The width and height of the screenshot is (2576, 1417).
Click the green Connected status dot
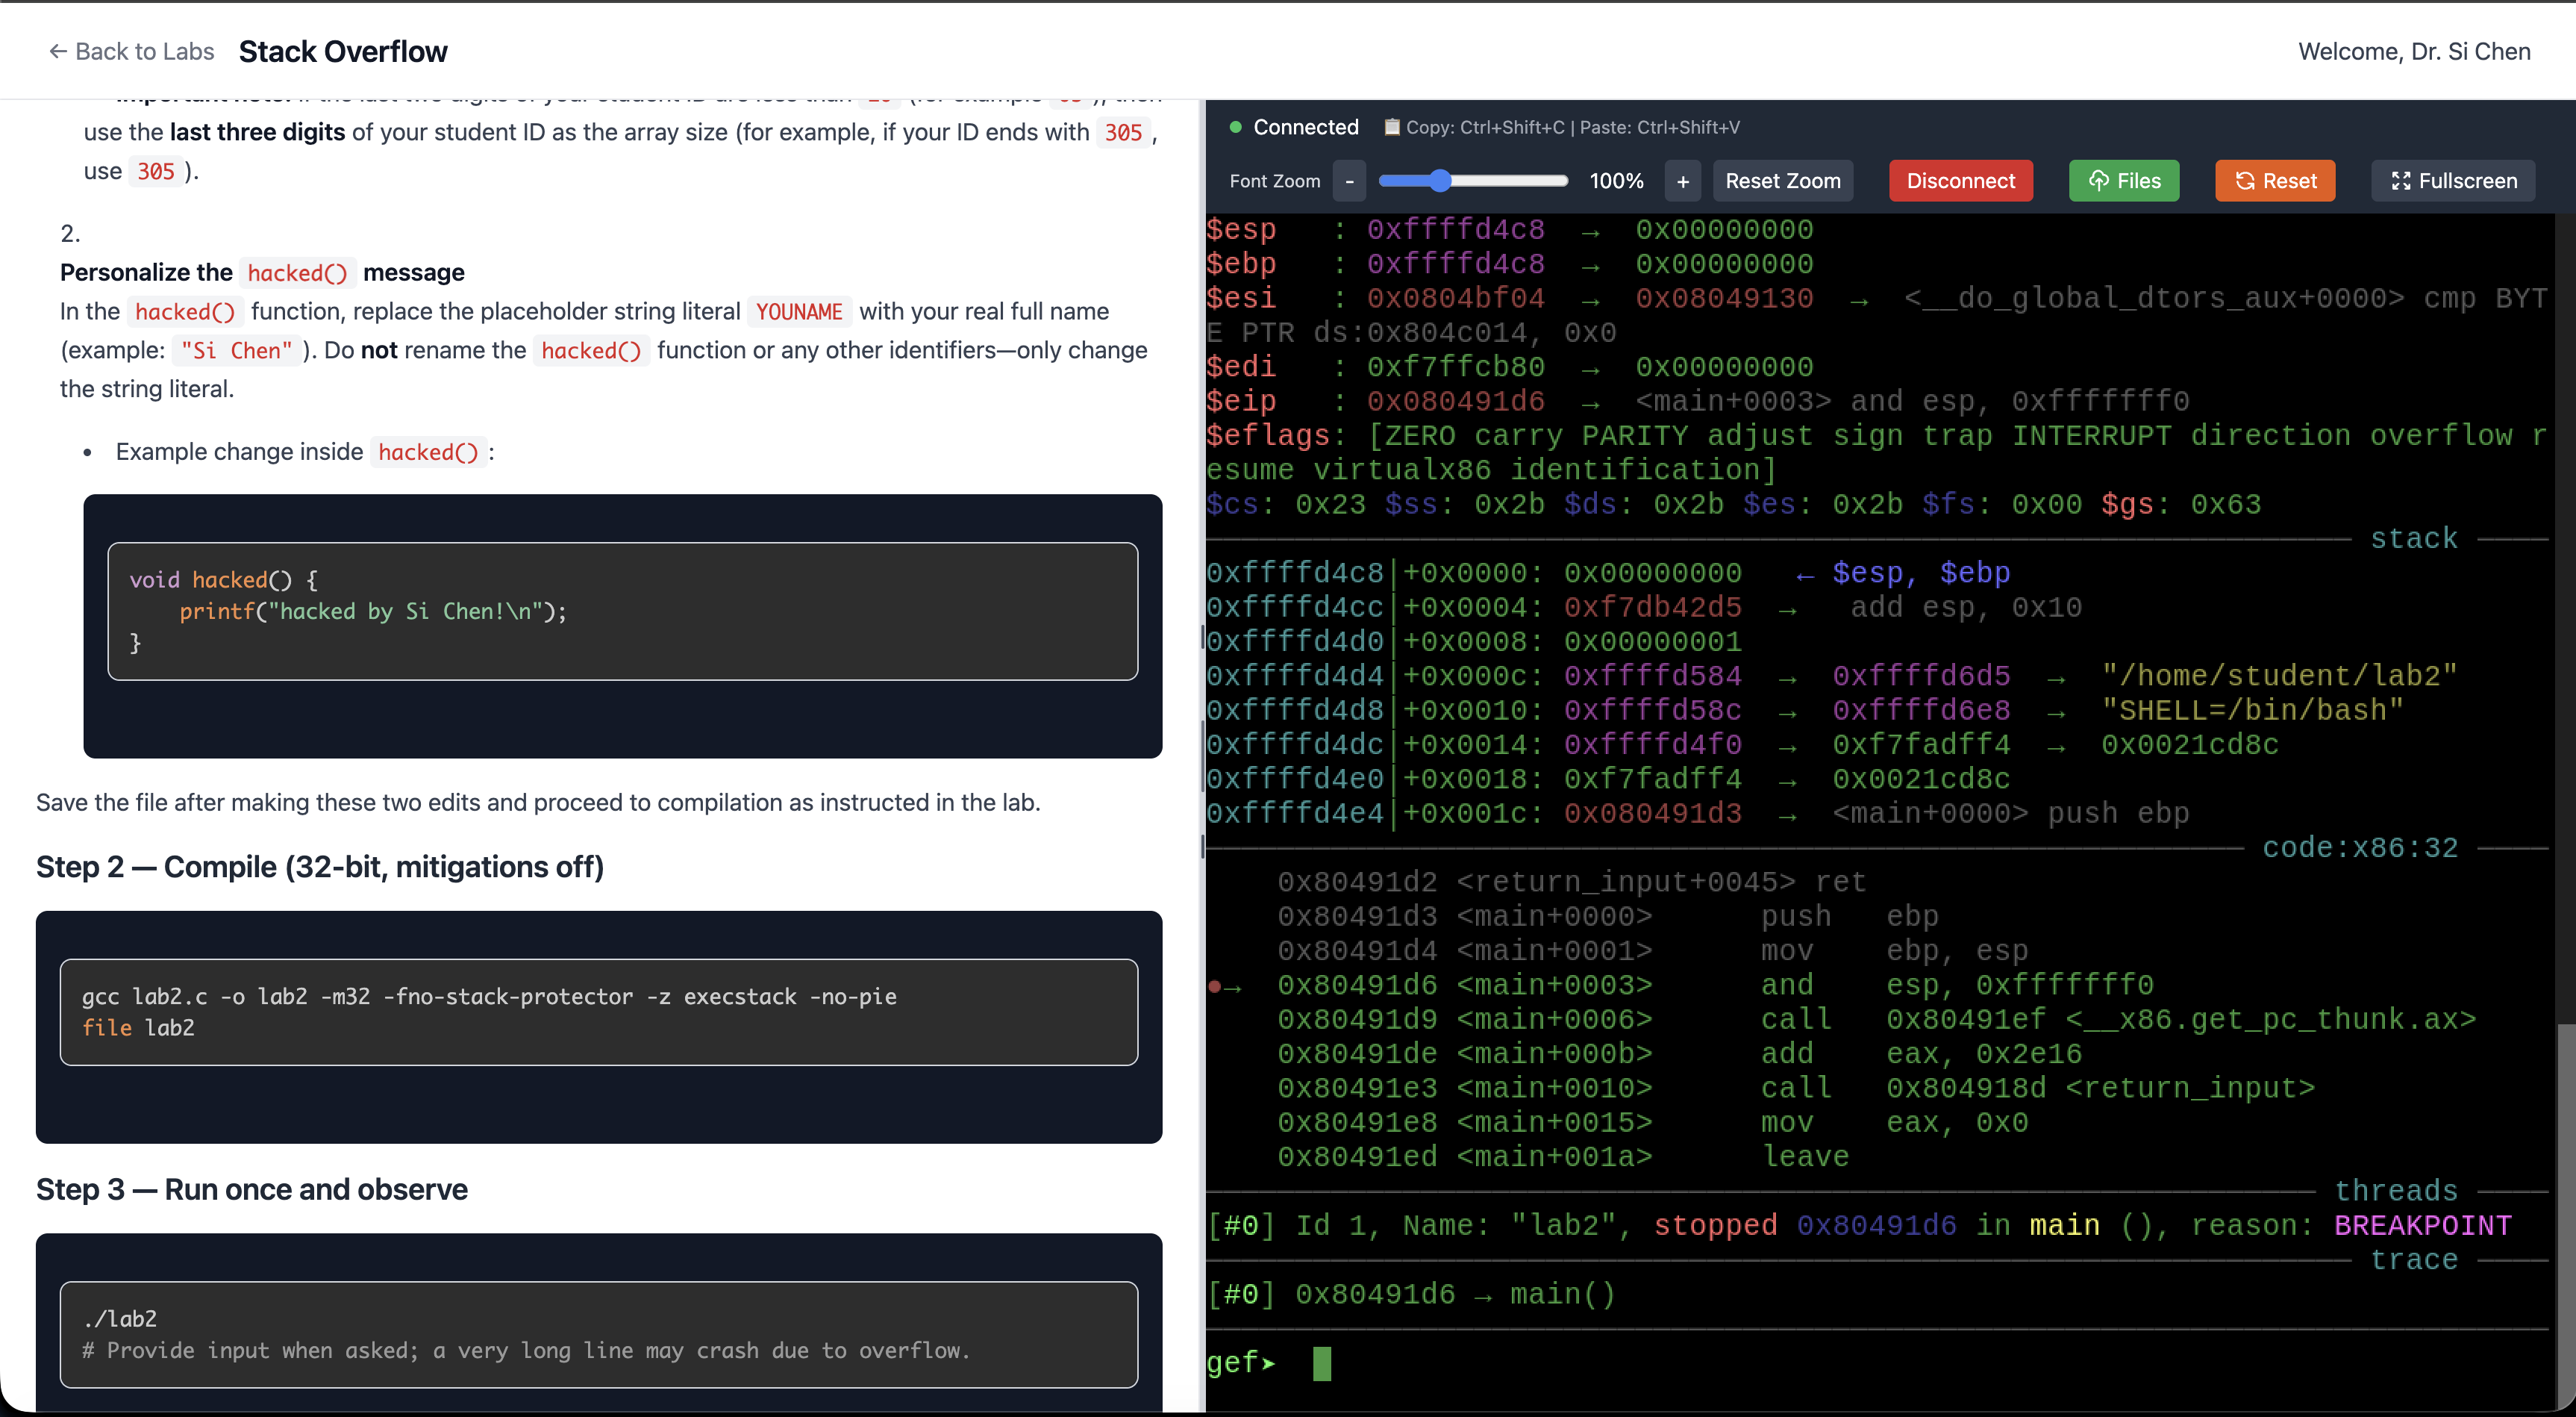[1235, 127]
